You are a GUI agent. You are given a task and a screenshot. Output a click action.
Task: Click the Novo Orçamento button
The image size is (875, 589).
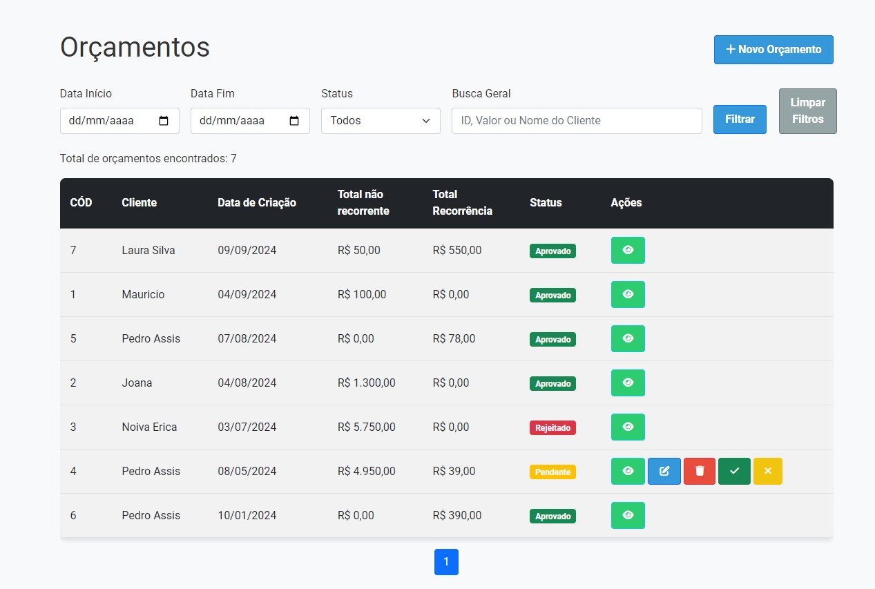tap(773, 50)
